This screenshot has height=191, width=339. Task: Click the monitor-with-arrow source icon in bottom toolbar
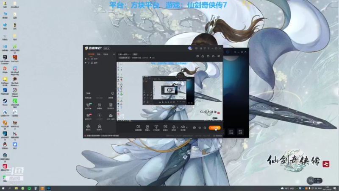tap(156, 127)
